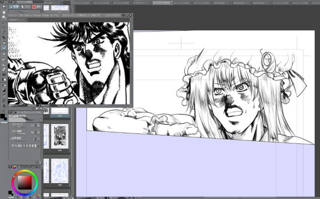Screen dimensions: 320x199
Task: Select the Move hand tool
Action: coord(4,12)
